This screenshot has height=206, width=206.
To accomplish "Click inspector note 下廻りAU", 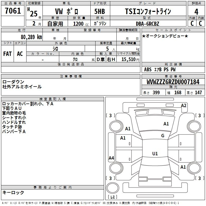I will tap(12, 108).
